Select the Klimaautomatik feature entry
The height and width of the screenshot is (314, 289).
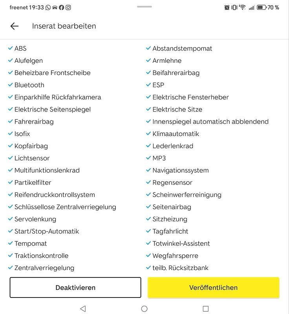[176, 133]
